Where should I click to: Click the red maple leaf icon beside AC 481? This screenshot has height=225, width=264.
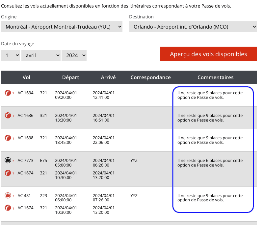pos(8,196)
